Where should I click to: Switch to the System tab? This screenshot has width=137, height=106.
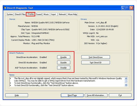[10, 14]
